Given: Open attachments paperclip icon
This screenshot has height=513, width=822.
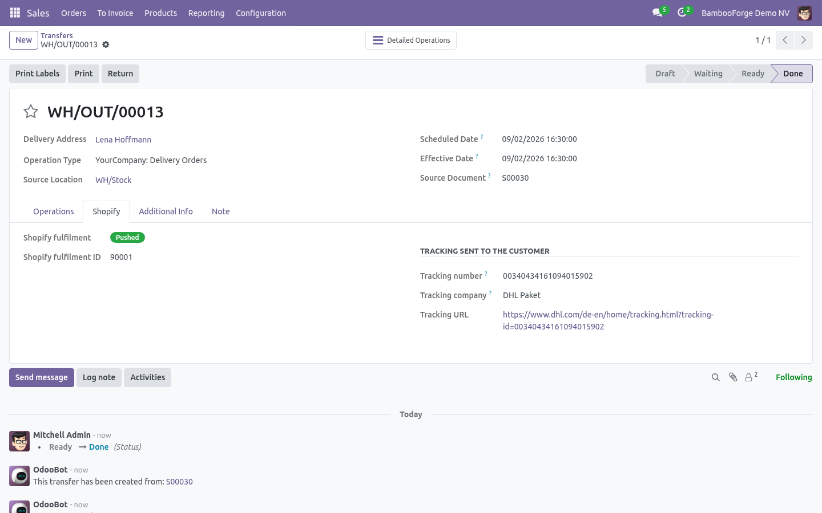Looking at the screenshot, I should click(733, 377).
